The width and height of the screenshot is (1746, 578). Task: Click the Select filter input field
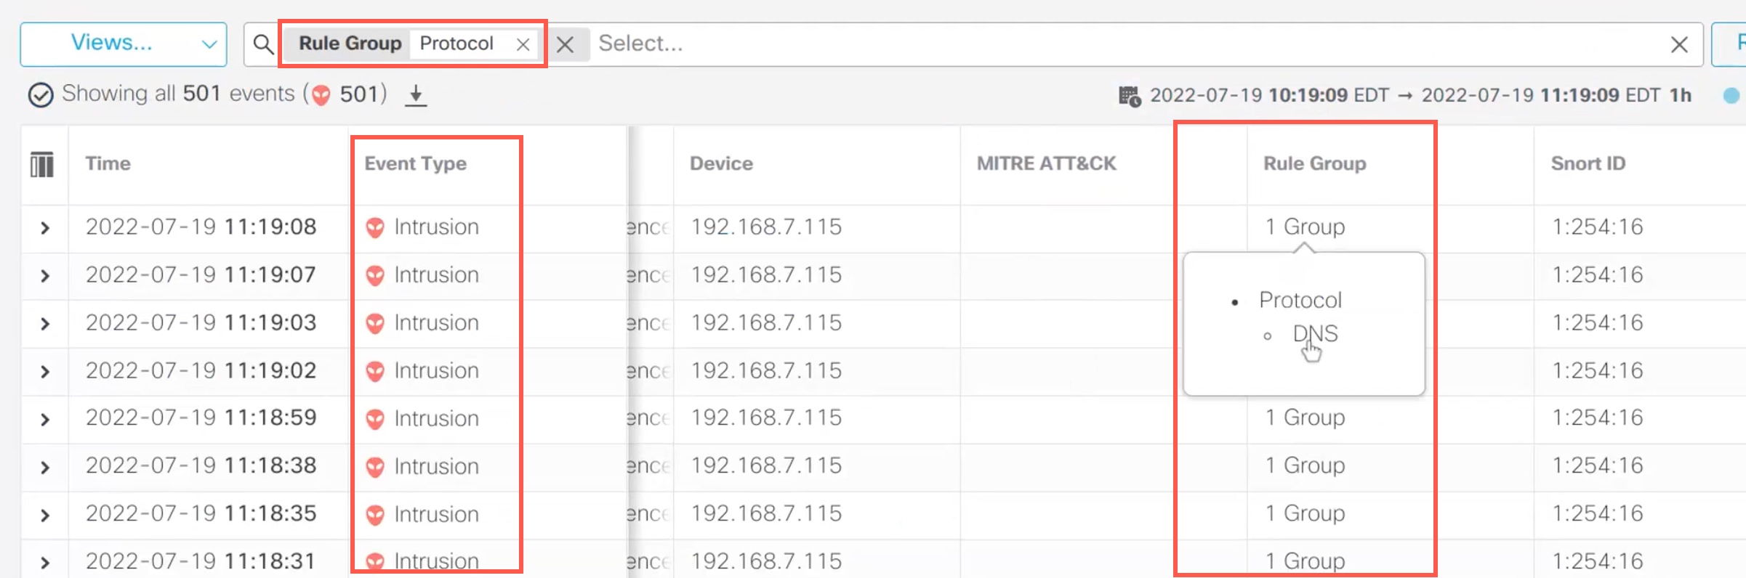click(x=1090, y=44)
